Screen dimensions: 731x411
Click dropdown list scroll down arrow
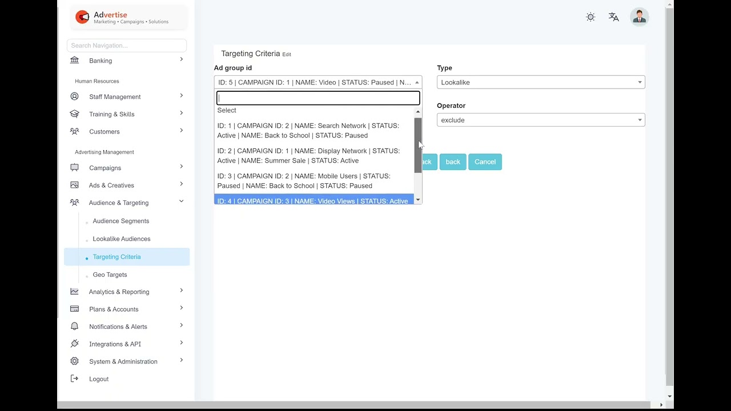click(x=418, y=200)
